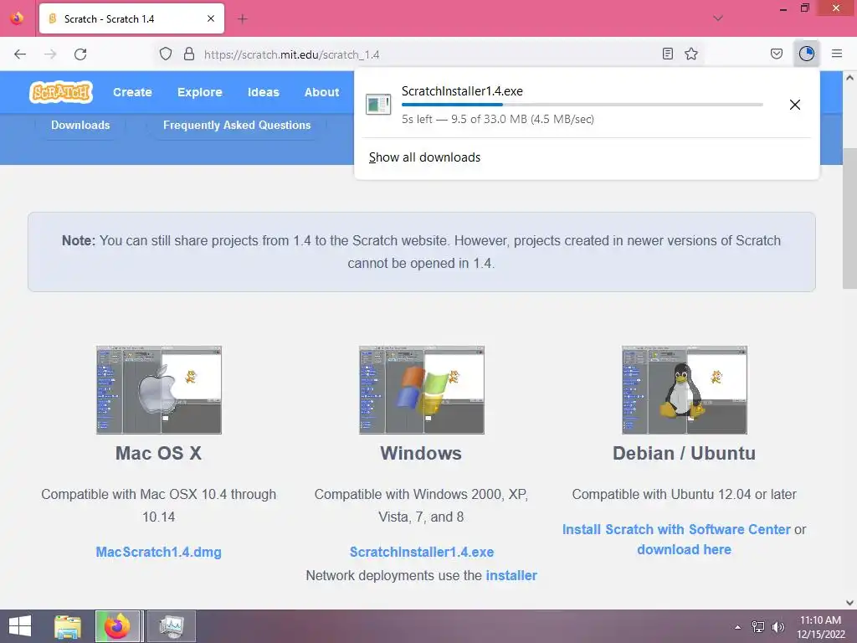
Task: Download MacScratch1.4.dmg link
Action: point(158,552)
